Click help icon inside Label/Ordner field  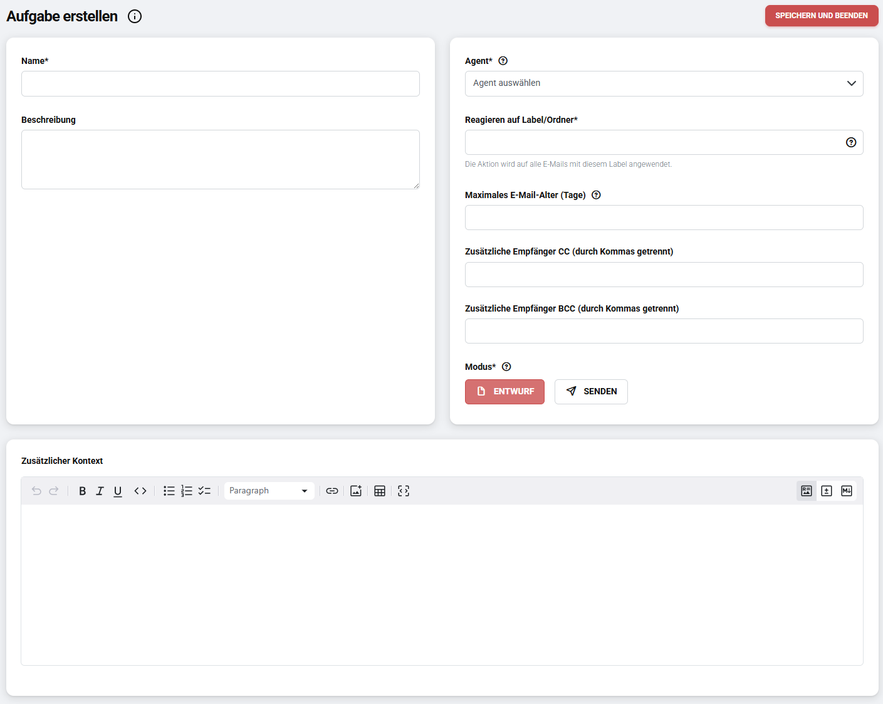(x=851, y=142)
